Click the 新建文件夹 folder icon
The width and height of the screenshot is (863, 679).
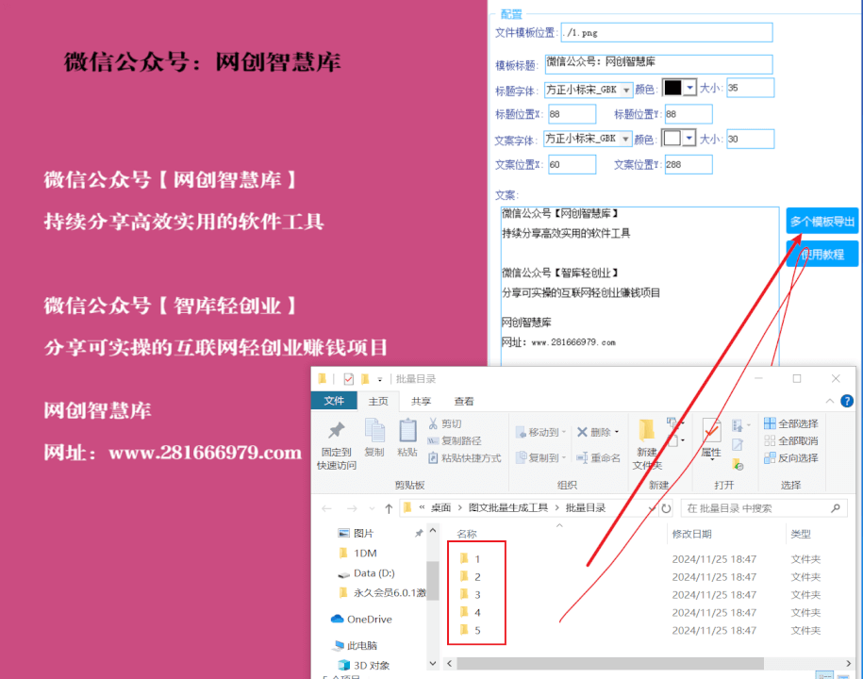[646, 430]
